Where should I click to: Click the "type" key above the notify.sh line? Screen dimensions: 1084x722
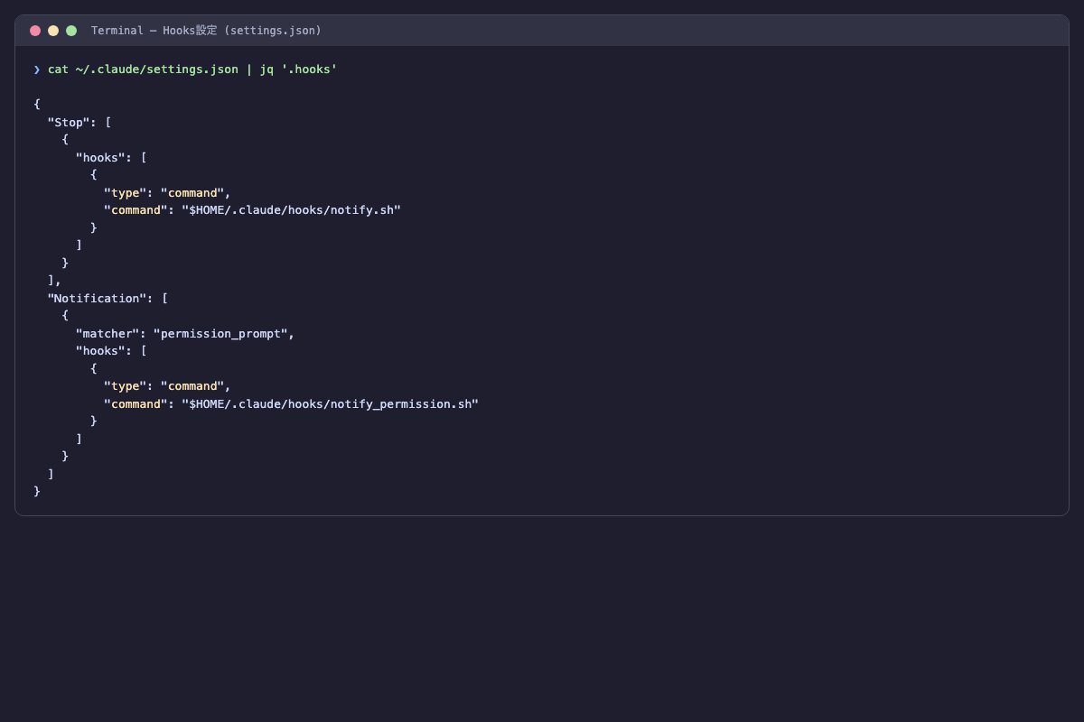[x=125, y=192]
